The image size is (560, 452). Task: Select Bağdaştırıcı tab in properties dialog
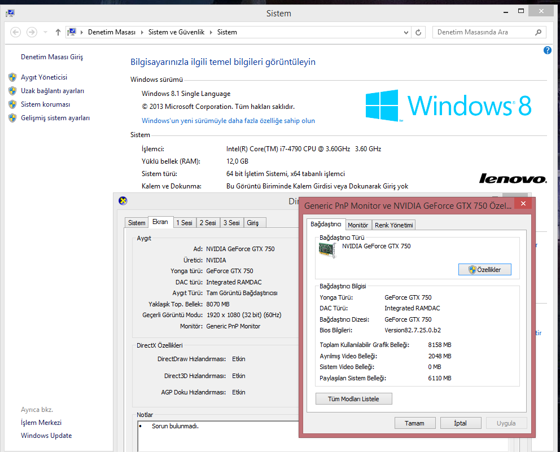point(326,224)
